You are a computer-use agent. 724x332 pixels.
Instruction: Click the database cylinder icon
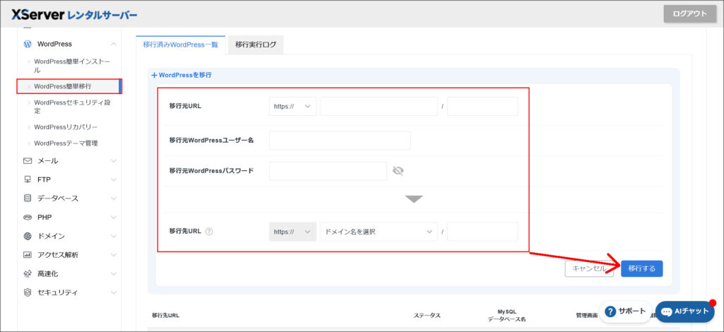point(28,198)
